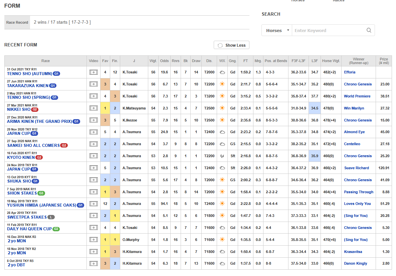This screenshot has width=396, height=276.
Task: Open winner Almond Eye link
Action: coord(354,132)
